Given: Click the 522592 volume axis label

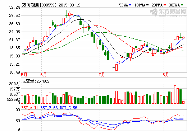Looking at the screenshot, I should click(x=13, y=99).
